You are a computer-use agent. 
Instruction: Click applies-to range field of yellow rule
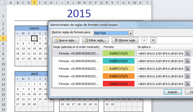click(x=161, y=69)
